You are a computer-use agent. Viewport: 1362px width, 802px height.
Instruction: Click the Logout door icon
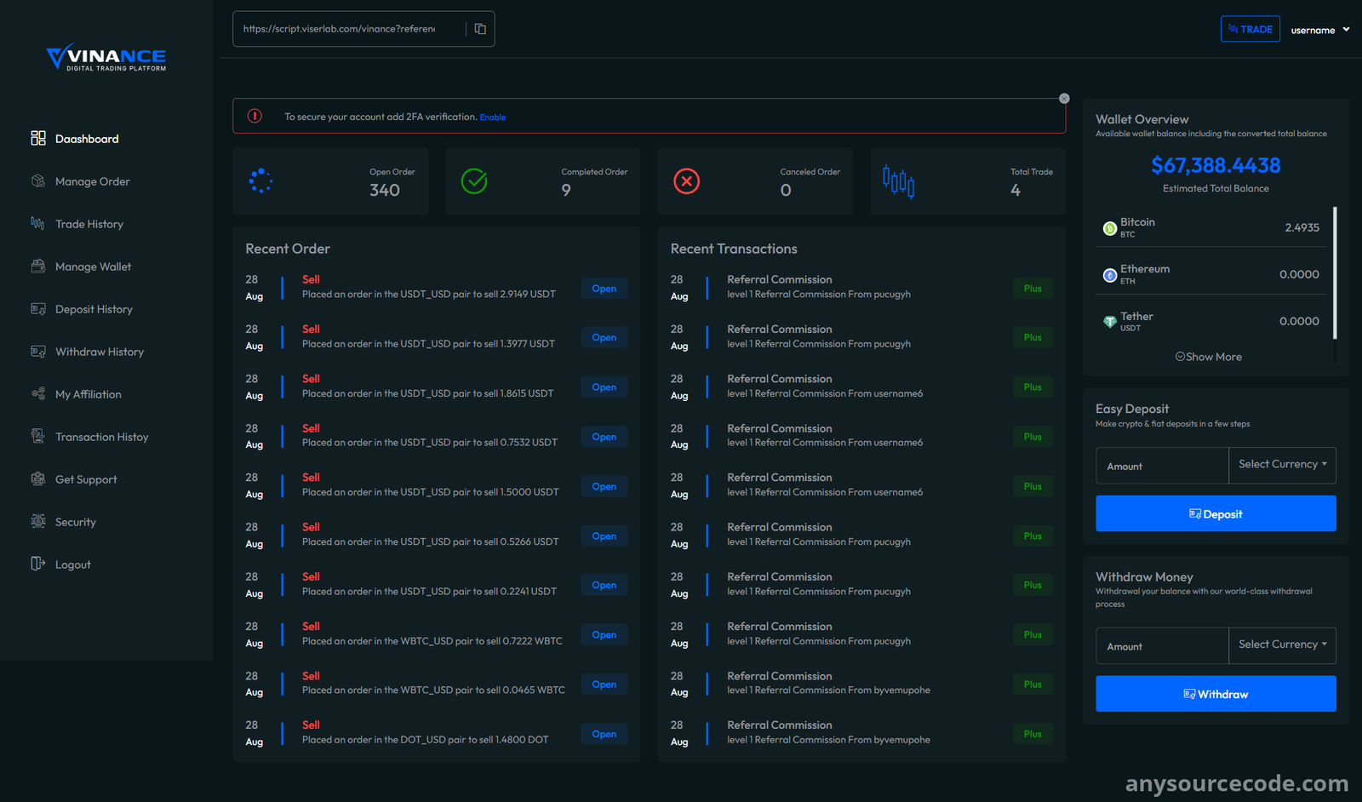point(38,564)
